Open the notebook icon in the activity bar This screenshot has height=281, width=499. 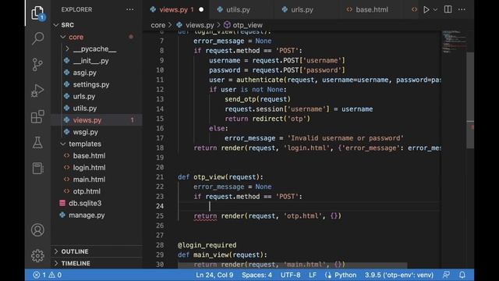[x=37, y=169]
